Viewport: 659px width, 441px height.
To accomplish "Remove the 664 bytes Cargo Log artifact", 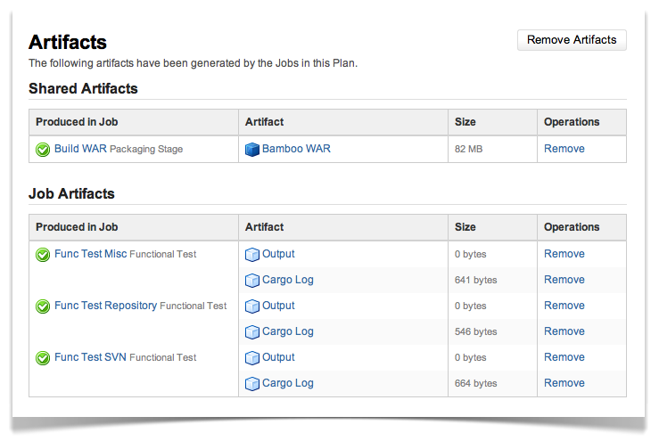I will [564, 383].
